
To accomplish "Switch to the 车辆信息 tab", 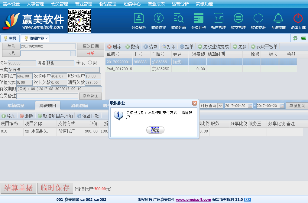I will click(x=16, y=106).
